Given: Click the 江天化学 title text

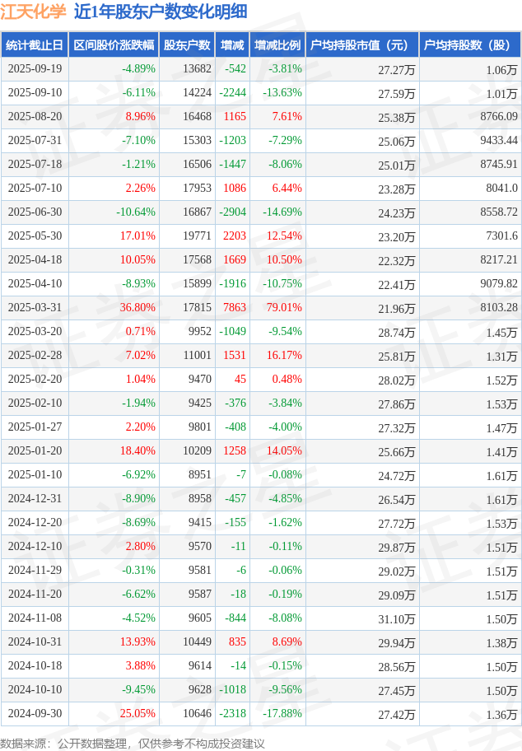Looking at the screenshot, I should 33,12.
